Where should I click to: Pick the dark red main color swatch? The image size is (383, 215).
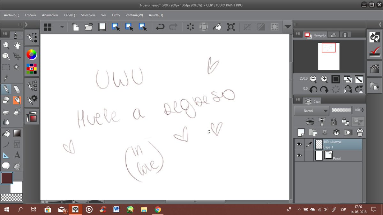click(x=7, y=177)
